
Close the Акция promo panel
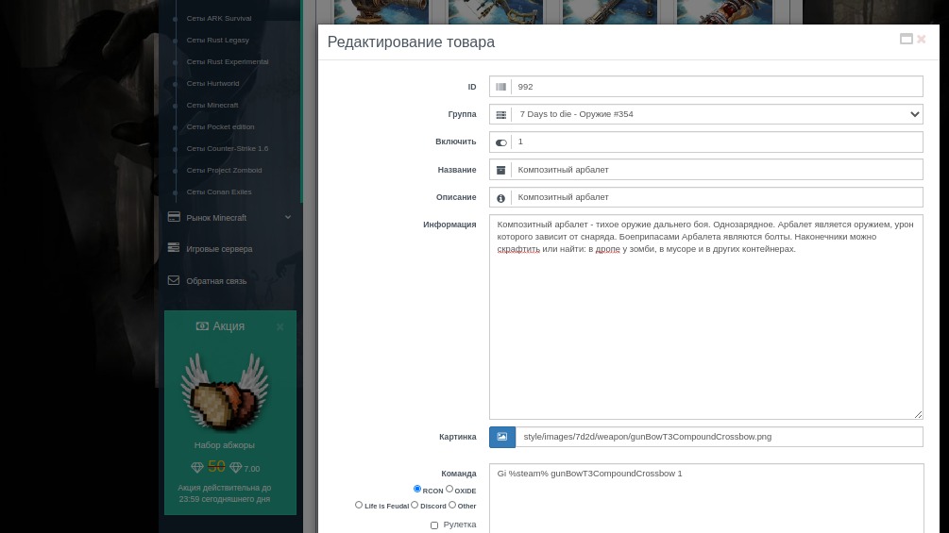point(280,326)
